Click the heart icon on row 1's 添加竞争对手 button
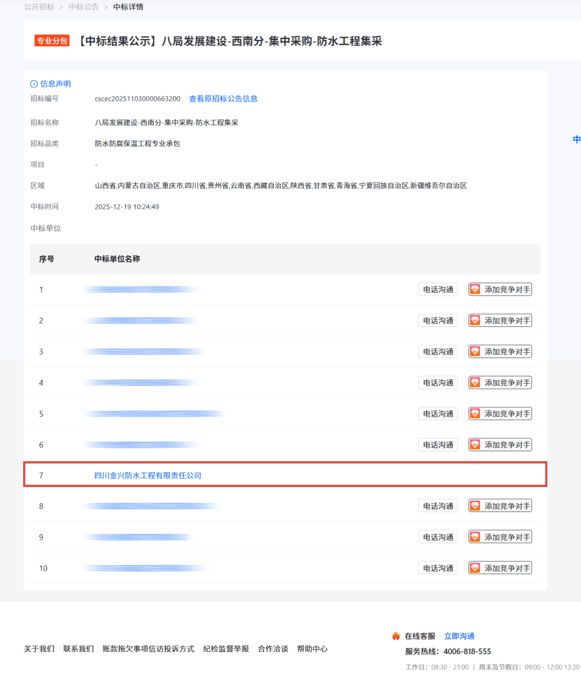Viewport: 581px width, 680px height. point(475,289)
